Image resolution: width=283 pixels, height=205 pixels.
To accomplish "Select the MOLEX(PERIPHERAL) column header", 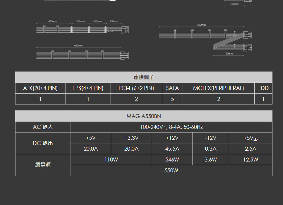I will tap(219, 88).
